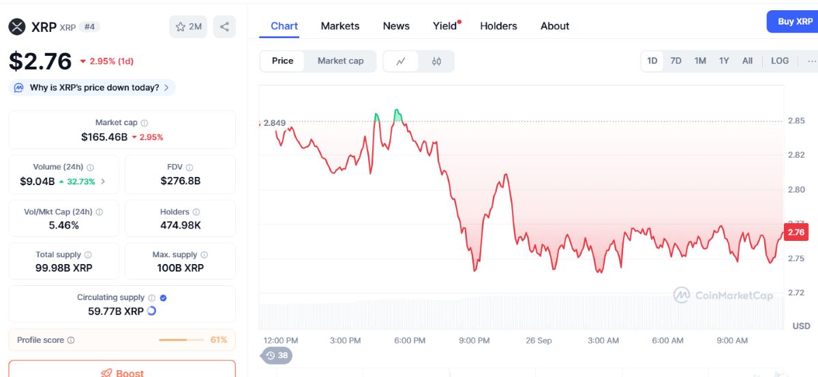This screenshot has height=377, width=818.
Task: Open Holders info icon
Action: [196, 212]
